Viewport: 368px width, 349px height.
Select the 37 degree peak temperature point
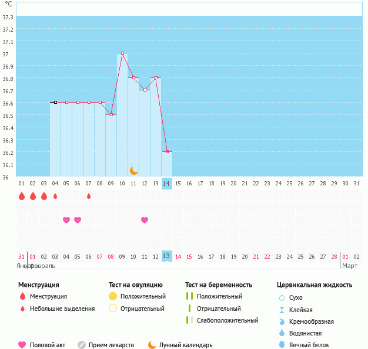122,53
